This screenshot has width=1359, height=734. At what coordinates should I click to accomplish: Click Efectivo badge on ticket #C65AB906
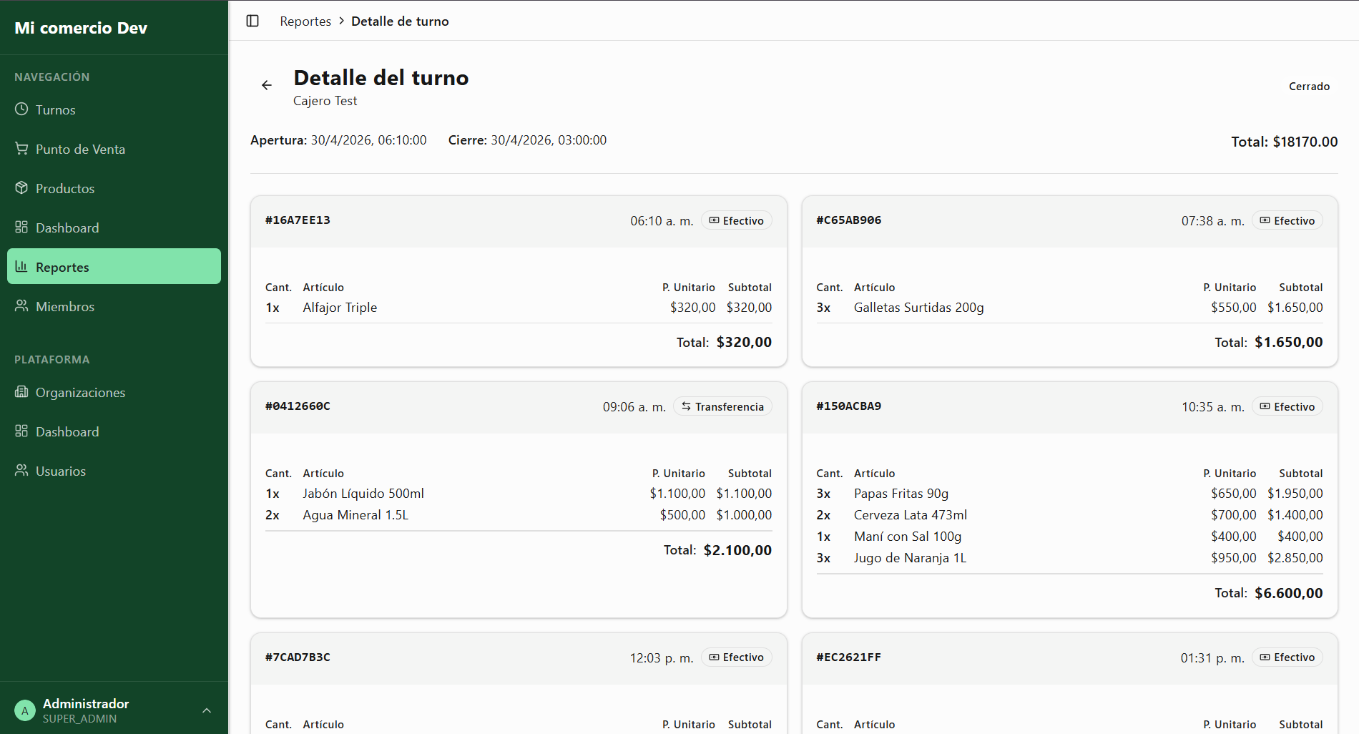[x=1287, y=220]
